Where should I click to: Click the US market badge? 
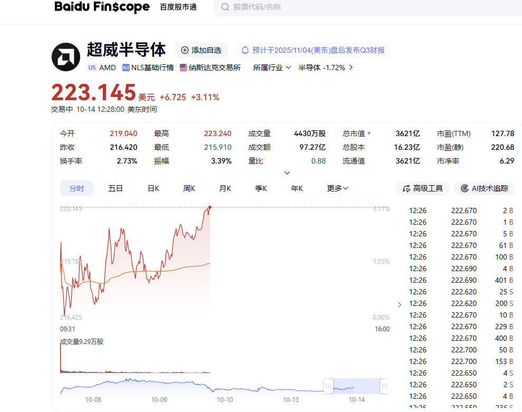point(92,68)
